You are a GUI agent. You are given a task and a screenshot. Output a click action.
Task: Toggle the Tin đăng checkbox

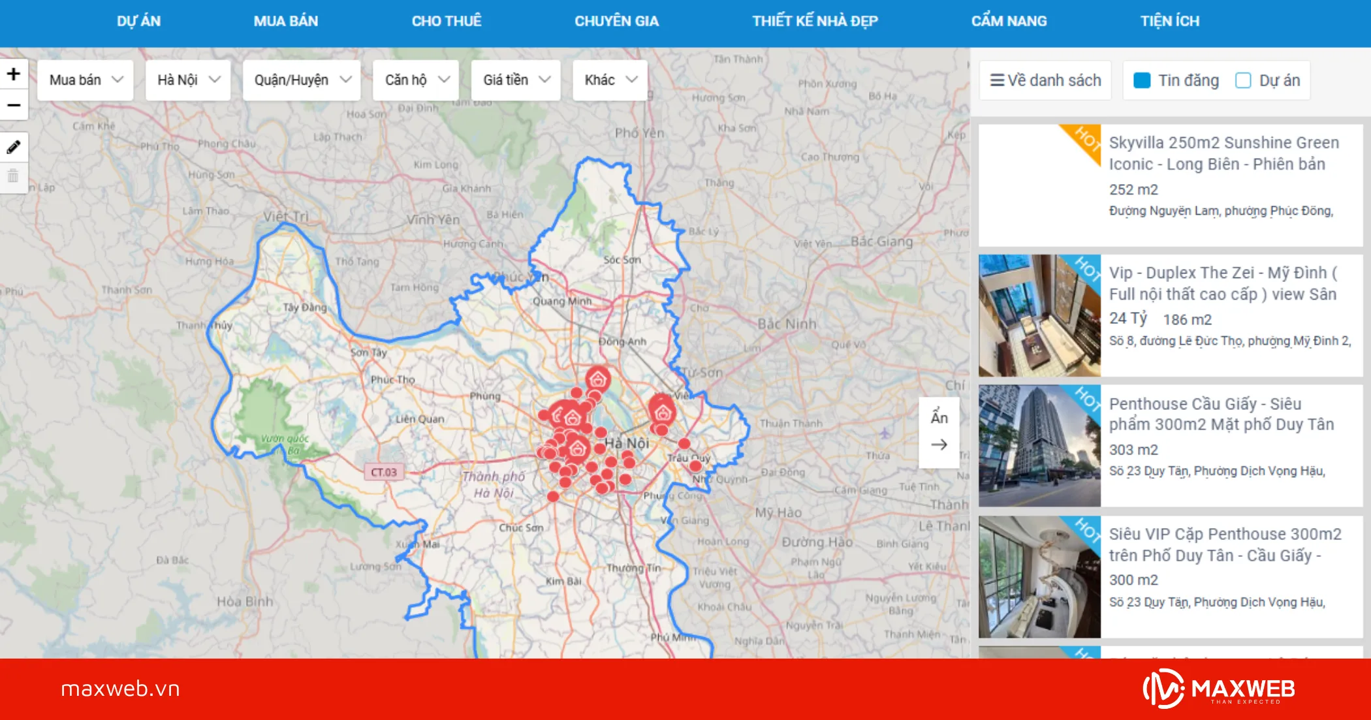click(1143, 80)
